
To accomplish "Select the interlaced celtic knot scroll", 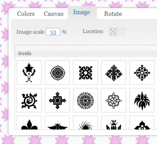I will pyautogui.click(x=114, y=100).
